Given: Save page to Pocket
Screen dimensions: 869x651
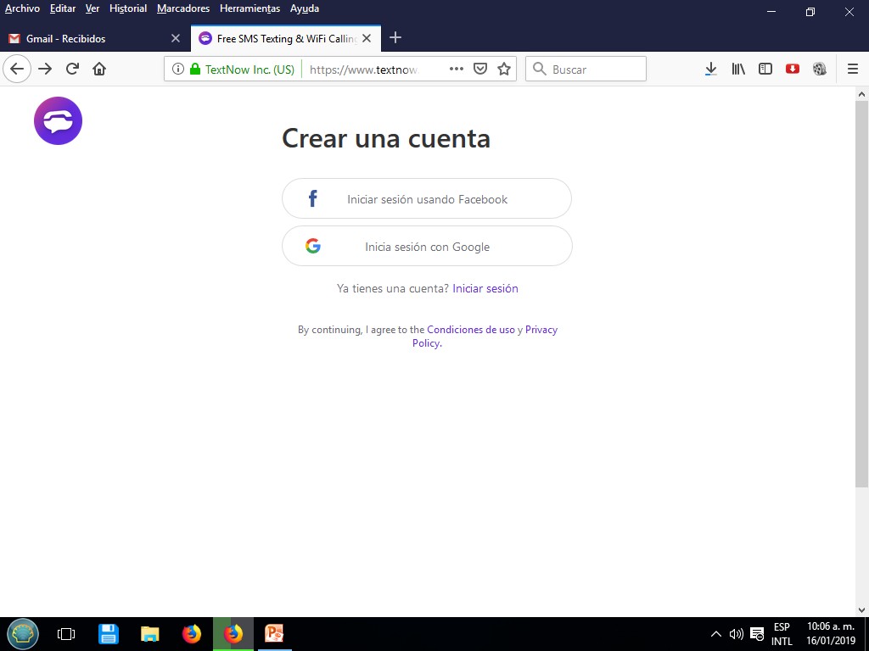Looking at the screenshot, I should 480,69.
